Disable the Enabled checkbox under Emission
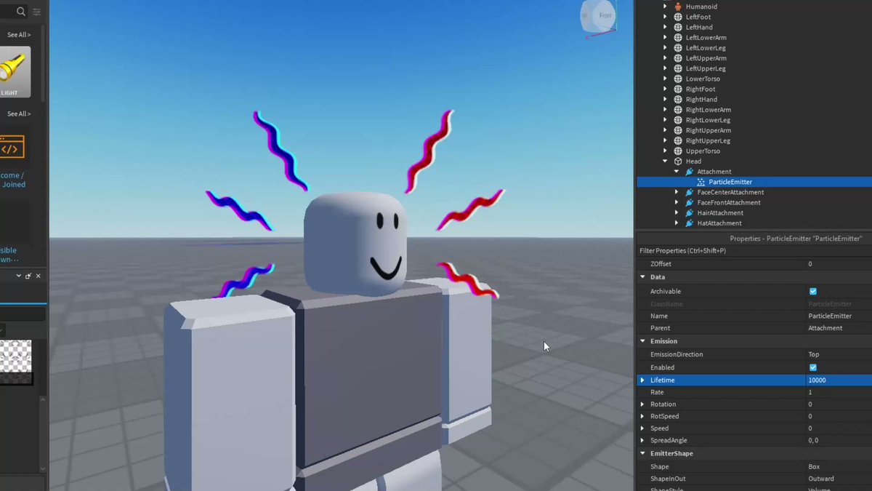The image size is (872, 491). [x=812, y=367]
